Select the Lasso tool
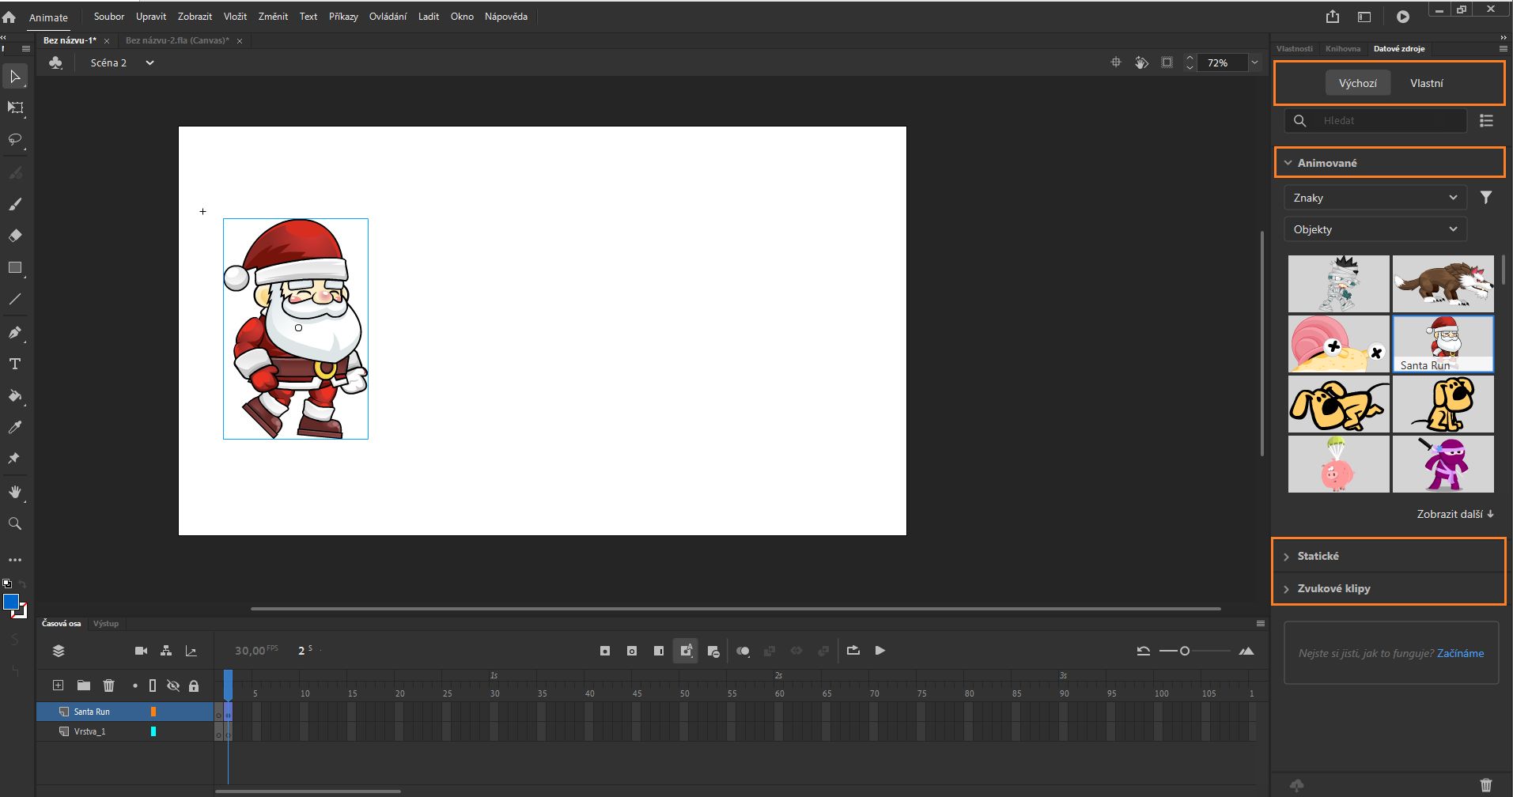 [x=15, y=140]
